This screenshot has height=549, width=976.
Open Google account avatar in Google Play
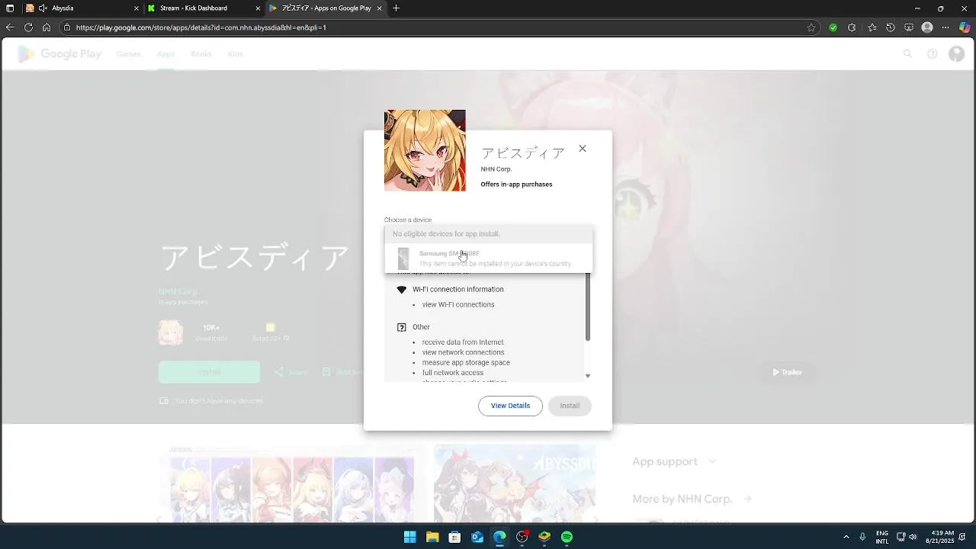(x=956, y=54)
